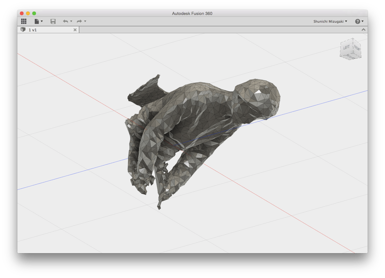
Task: Minimize the Fusion 360 window
Action: pos(28,13)
